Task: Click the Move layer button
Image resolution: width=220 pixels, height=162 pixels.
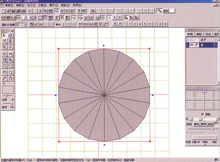Action: pyautogui.click(x=208, y=34)
